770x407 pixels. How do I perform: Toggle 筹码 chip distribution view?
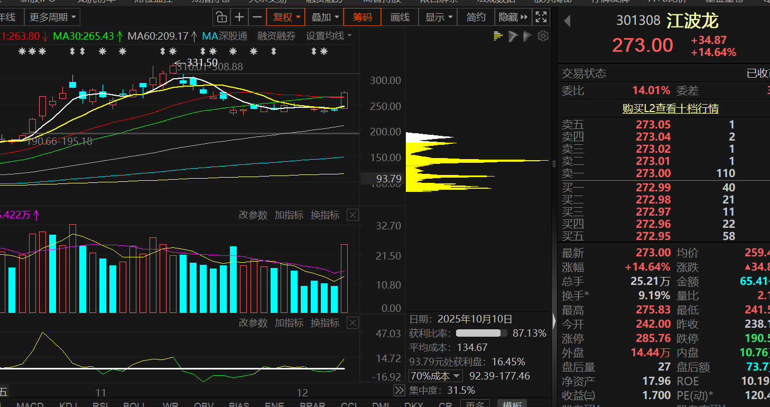click(363, 17)
